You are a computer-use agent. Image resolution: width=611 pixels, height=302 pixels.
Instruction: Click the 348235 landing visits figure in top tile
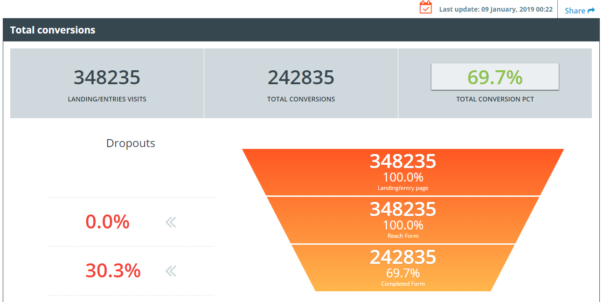point(107,77)
